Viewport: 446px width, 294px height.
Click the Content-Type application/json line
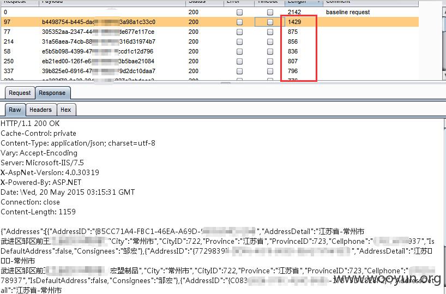[x=78, y=143]
